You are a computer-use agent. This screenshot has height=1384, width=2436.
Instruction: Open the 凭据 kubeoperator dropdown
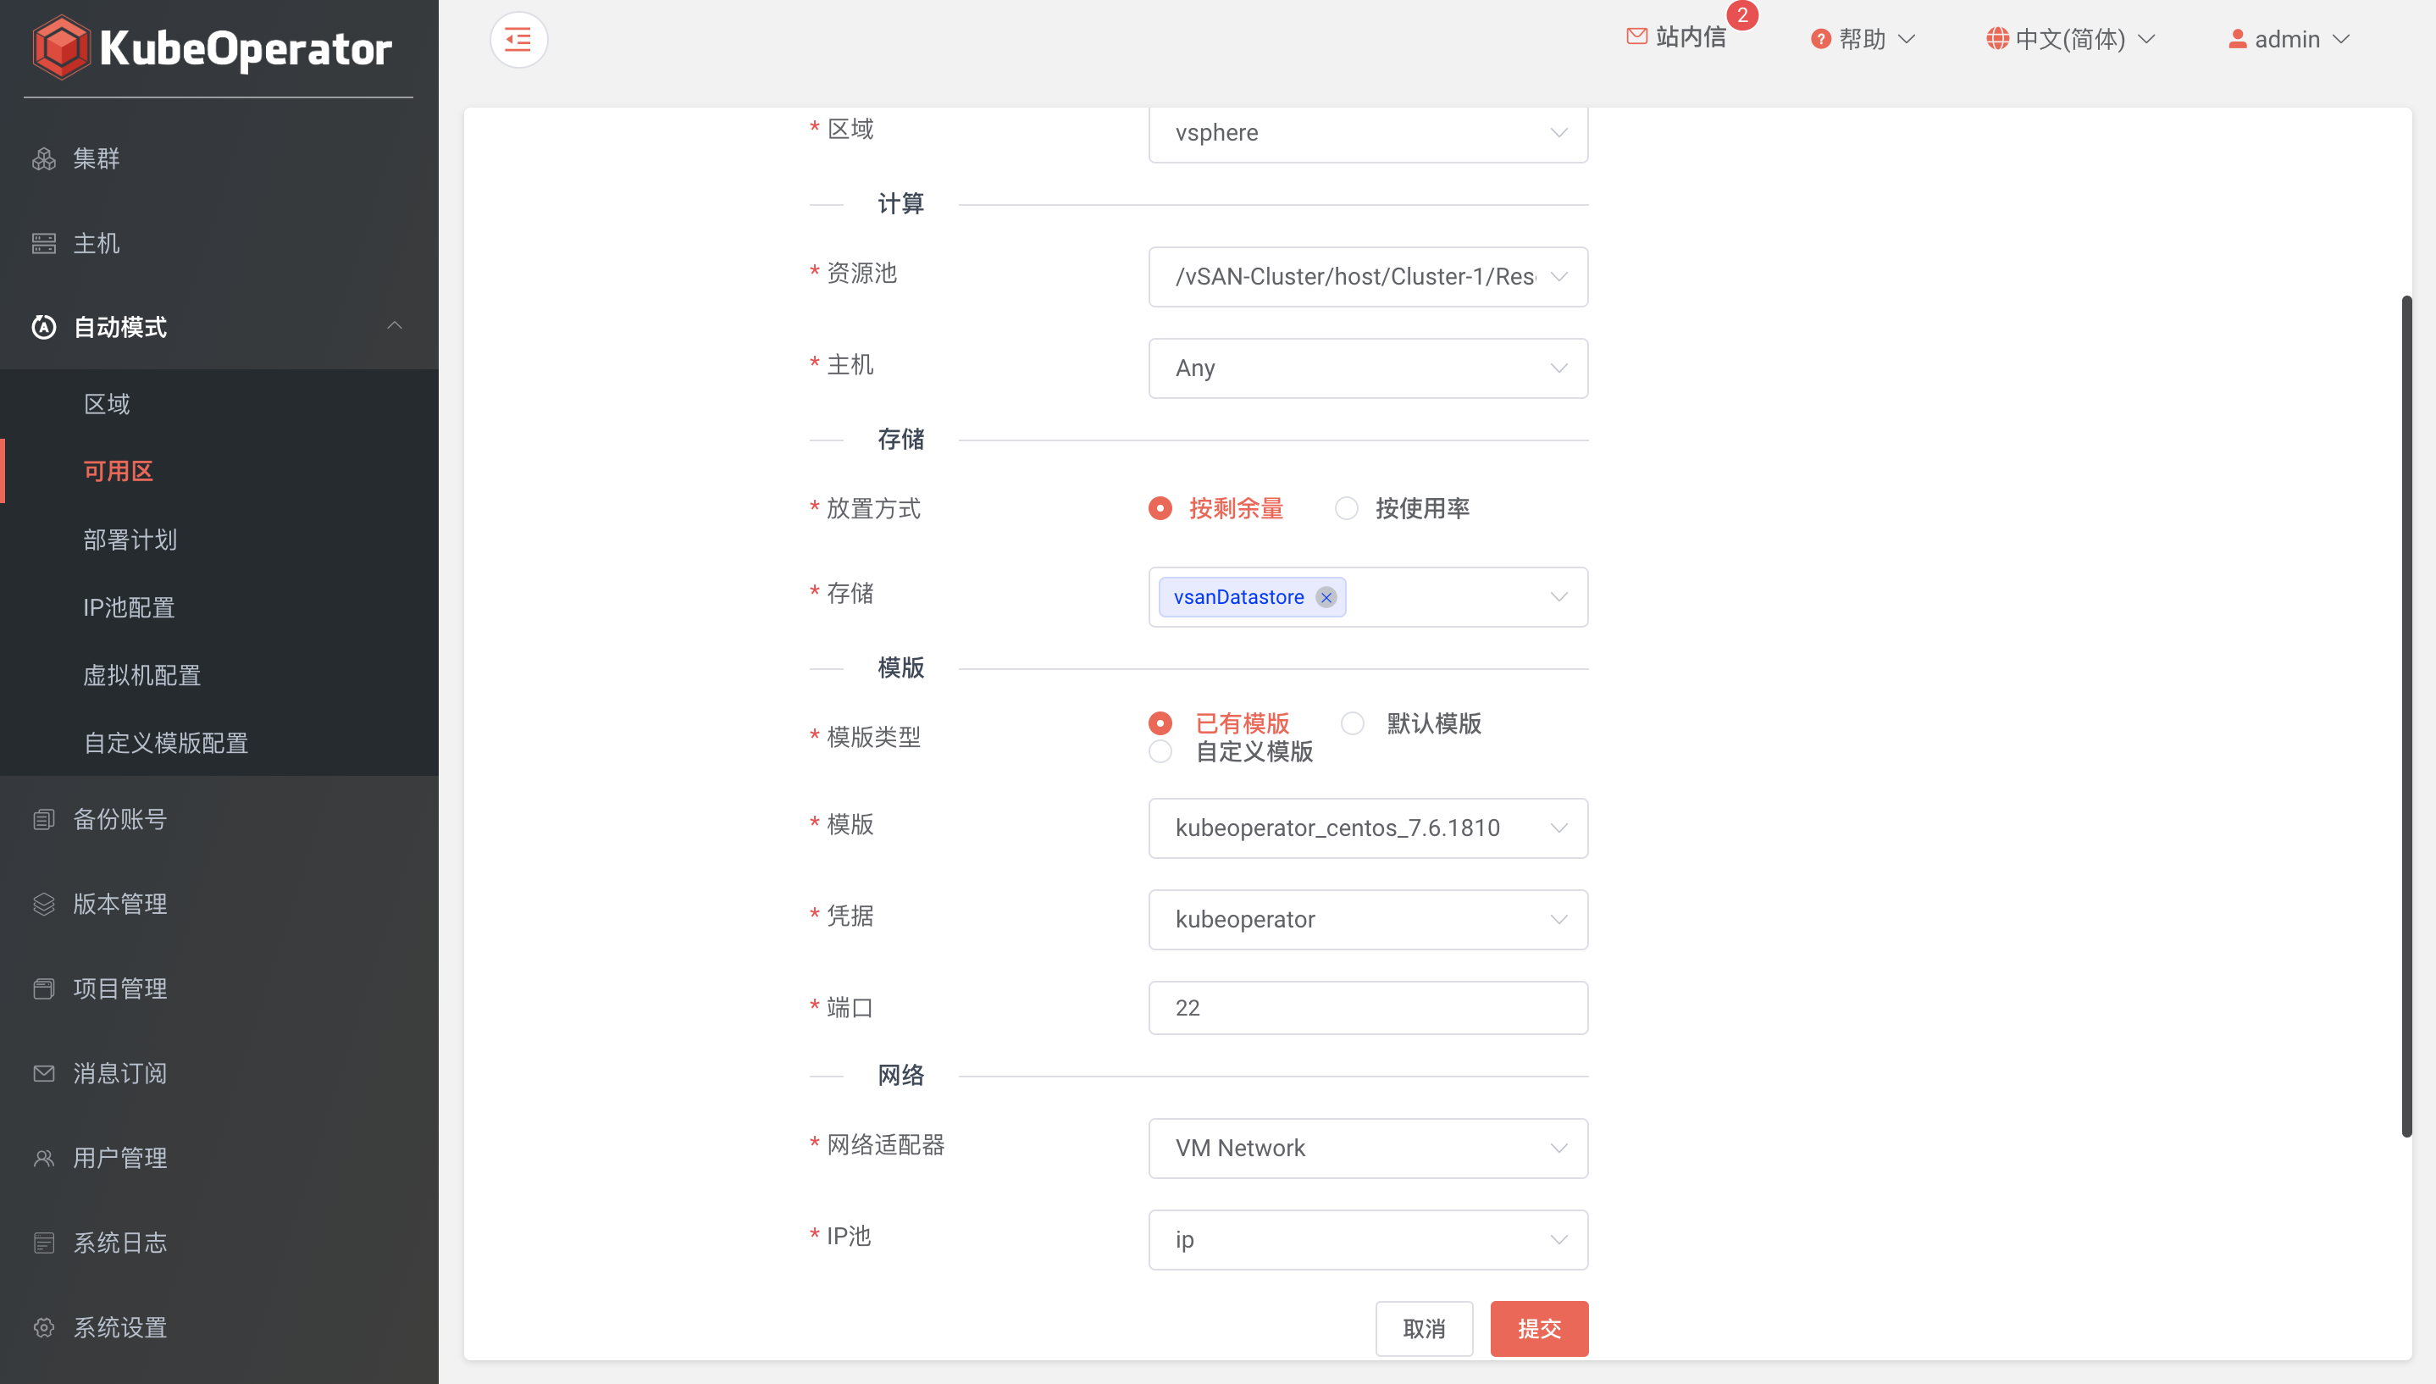pos(1368,919)
